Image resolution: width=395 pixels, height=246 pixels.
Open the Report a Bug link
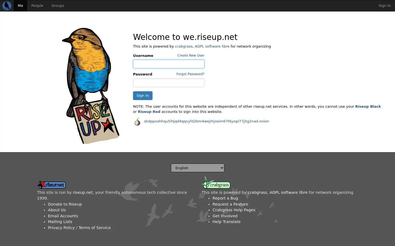225,198
